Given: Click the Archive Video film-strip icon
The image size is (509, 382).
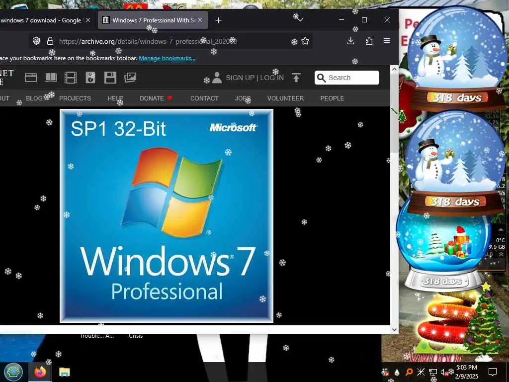Looking at the screenshot, I should coord(71,78).
